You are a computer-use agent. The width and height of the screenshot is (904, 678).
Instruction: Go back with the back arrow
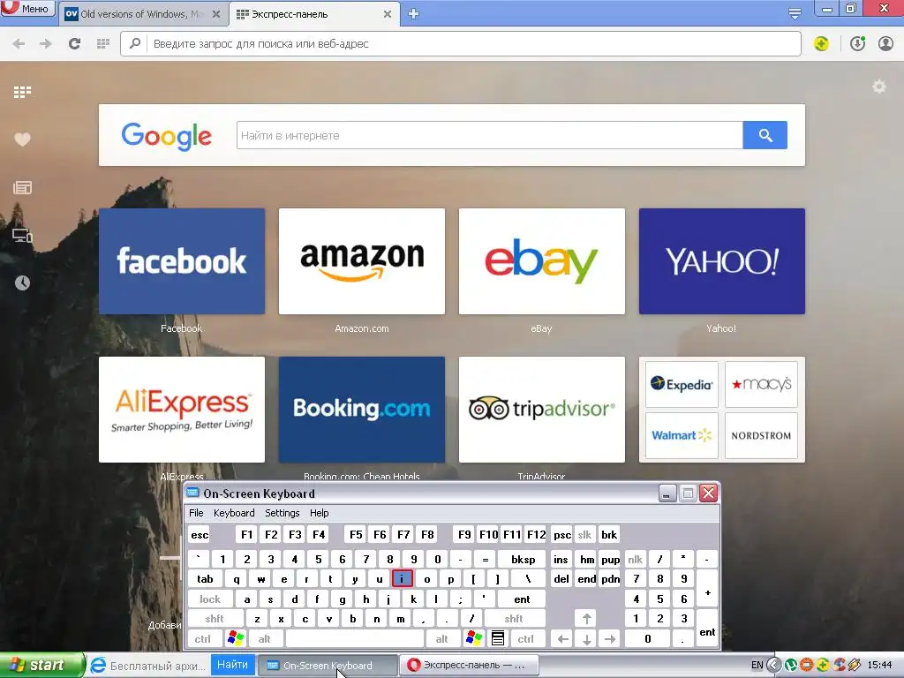[19, 44]
